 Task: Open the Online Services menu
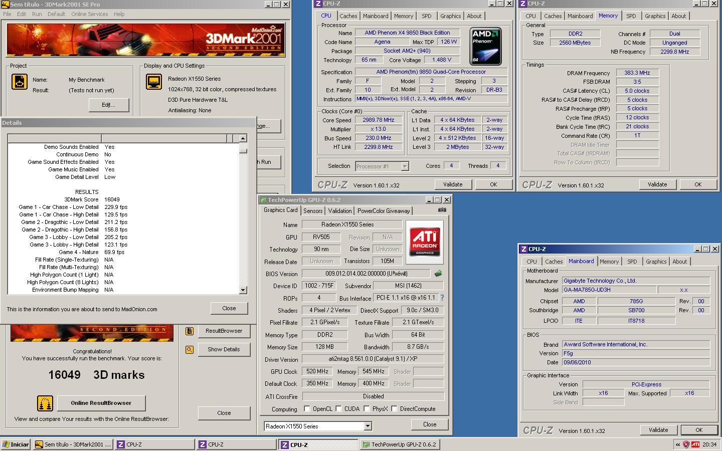(x=89, y=14)
